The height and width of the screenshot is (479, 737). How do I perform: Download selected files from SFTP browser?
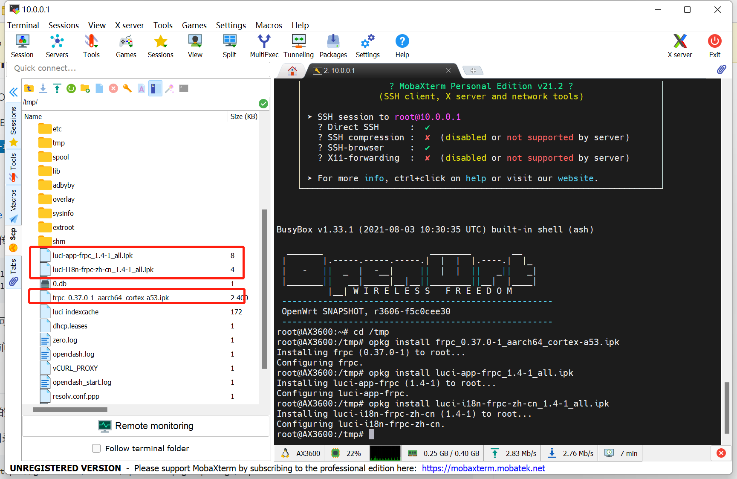(43, 88)
